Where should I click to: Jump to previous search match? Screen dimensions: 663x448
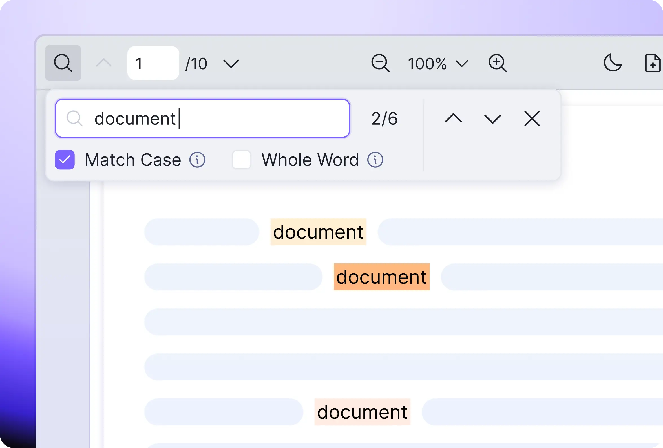pyautogui.click(x=453, y=118)
